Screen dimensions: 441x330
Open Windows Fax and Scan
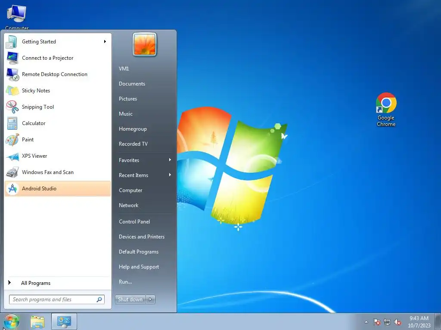(x=58, y=172)
